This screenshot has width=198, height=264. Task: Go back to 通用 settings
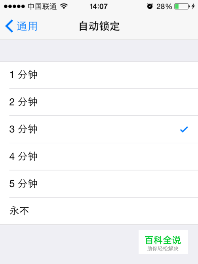[x=21, y=26]
